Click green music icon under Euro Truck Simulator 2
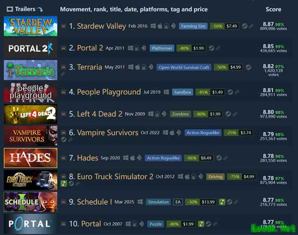This screenshot has height=235, width=298. pos(64,183)
